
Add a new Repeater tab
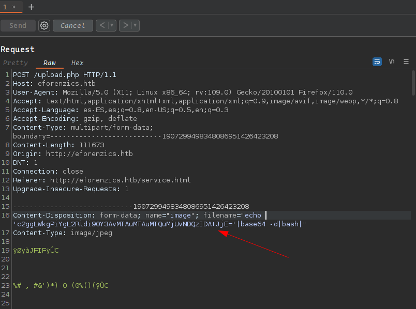coord(32,7)
